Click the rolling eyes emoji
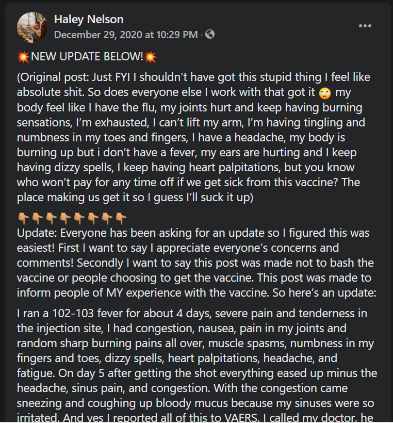Image resolution: width=393 pixels, height=423 pixels. point(325,93)
